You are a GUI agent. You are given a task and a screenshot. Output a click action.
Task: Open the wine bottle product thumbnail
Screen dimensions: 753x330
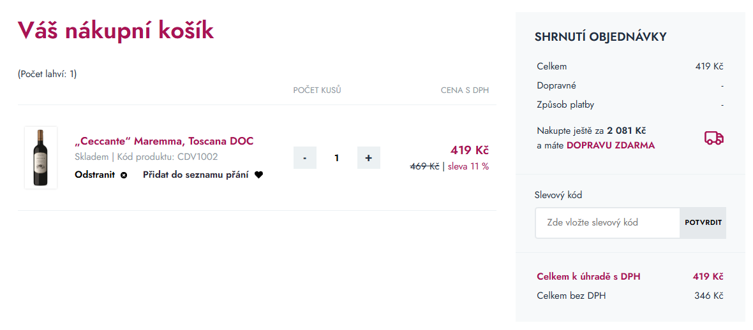coord(41,157)
